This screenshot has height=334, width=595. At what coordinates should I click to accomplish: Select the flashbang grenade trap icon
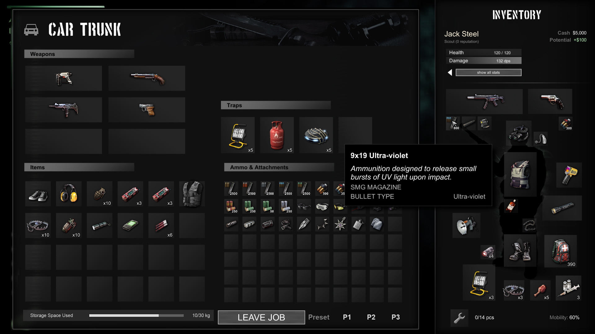coord(316,137)
